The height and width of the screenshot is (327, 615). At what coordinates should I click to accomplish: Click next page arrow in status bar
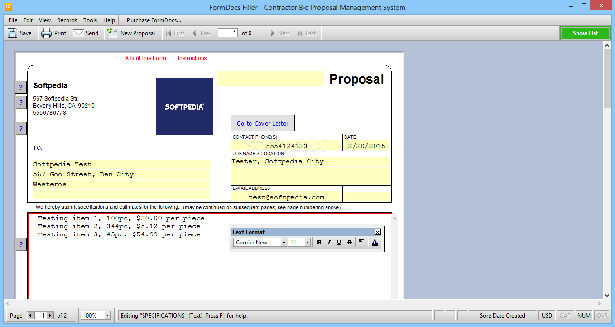pyautogui.click(x=50, y=315)
